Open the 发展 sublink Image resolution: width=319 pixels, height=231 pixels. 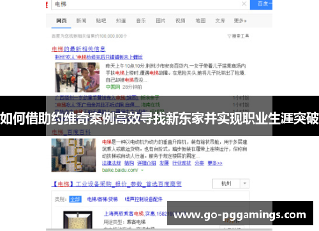164,163
